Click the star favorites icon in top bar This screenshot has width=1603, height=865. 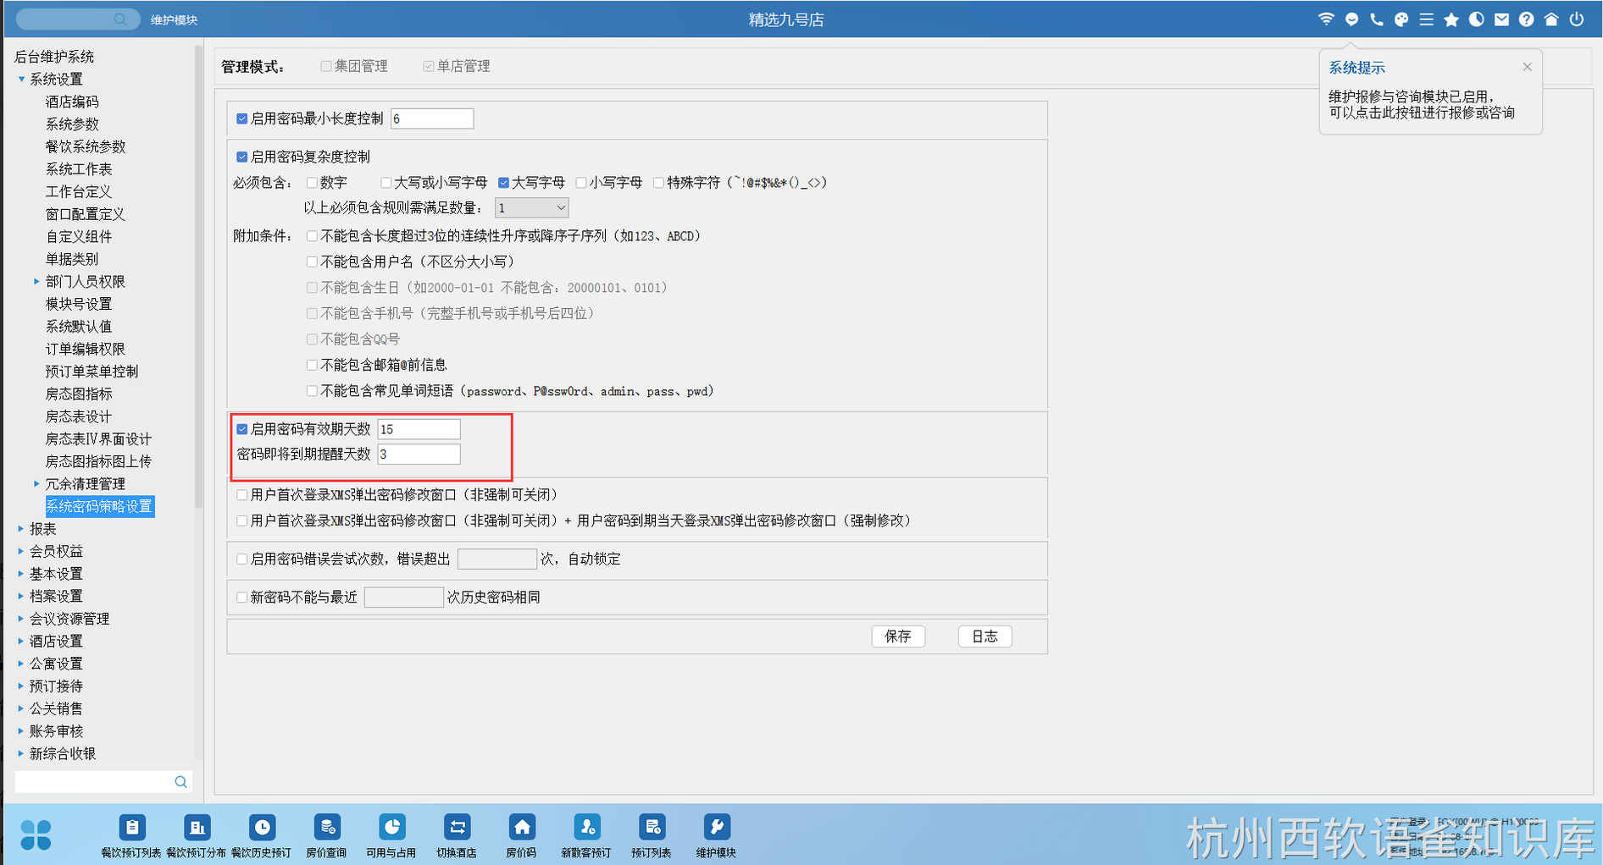point(1451,19)
